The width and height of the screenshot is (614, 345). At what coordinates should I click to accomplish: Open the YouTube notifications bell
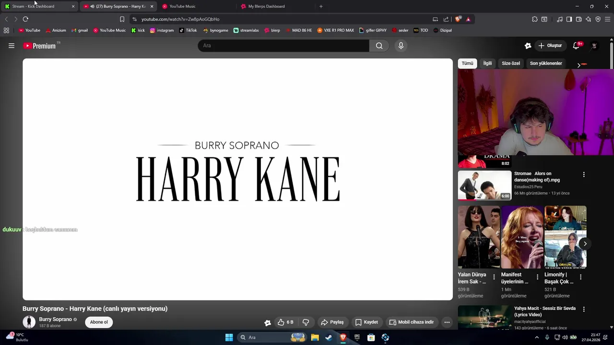[x=577, y=46]
